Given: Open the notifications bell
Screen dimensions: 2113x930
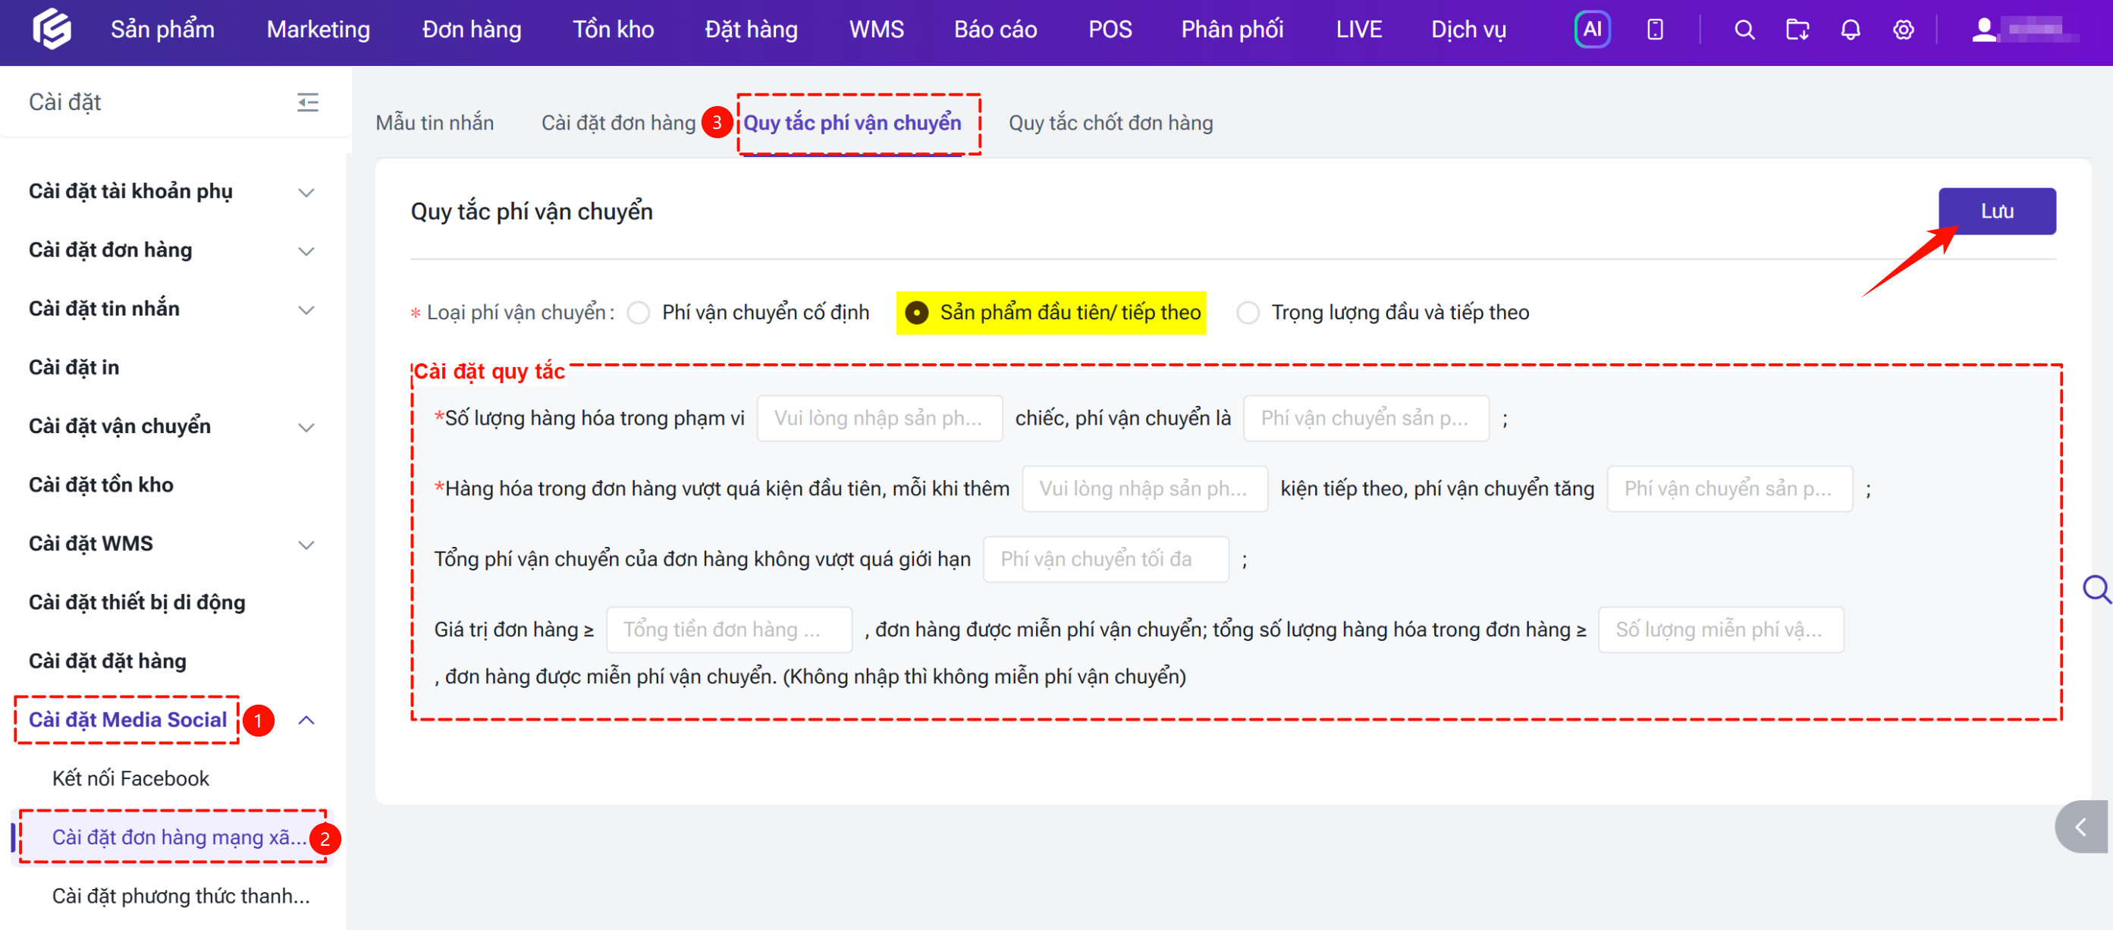Looking at the screenshot, I should [x=1850, y=30].
